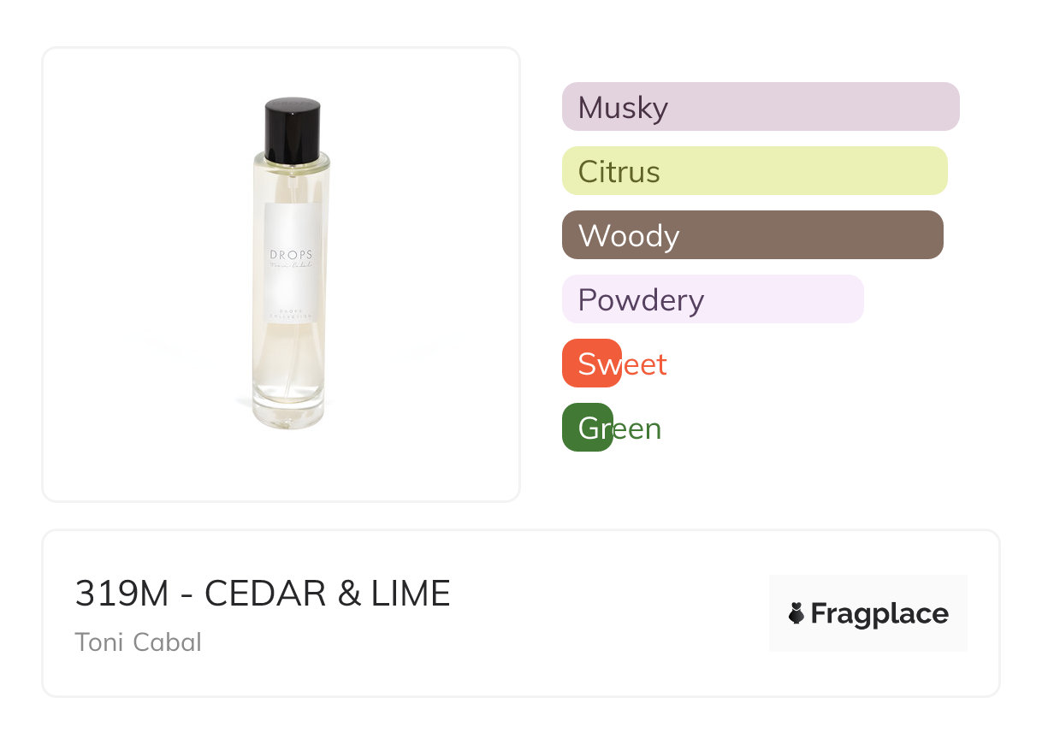Click the DROPS label on the bottle
The width and height of the screenshot is (1042, 739).
(292, 255)
